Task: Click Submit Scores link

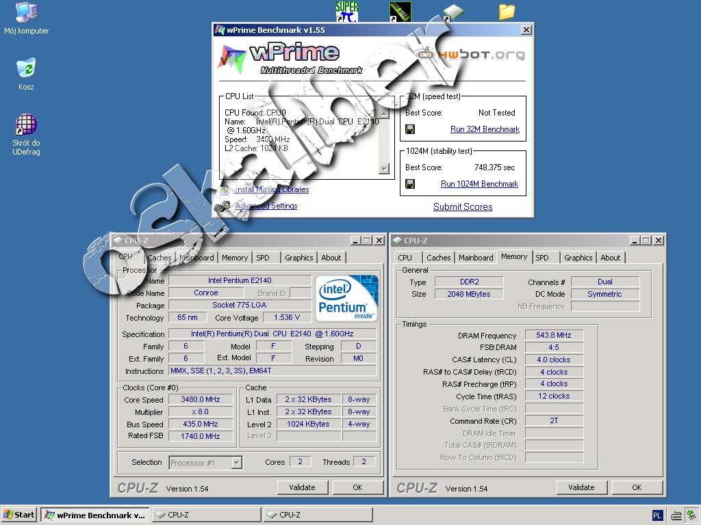Action: (x=463, y=206)
